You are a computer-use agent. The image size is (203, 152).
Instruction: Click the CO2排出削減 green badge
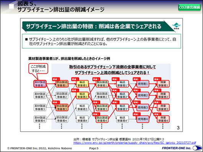(x=189, y=7)
